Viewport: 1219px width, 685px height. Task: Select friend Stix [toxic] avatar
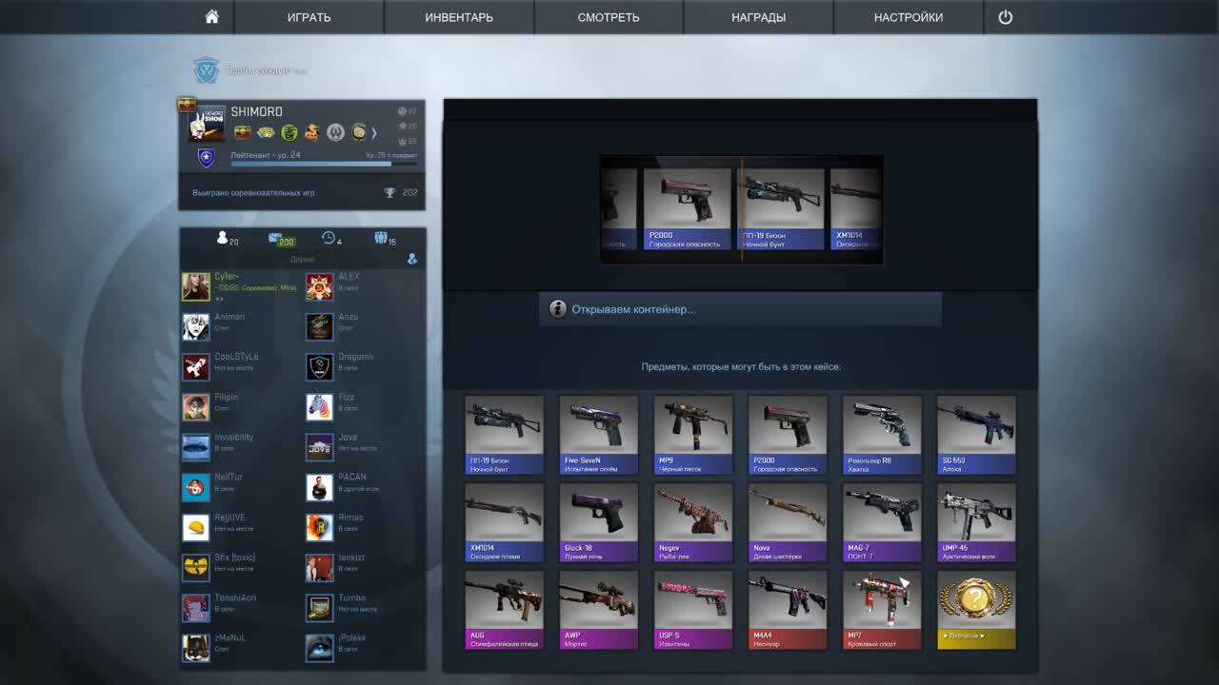(196, 568)
